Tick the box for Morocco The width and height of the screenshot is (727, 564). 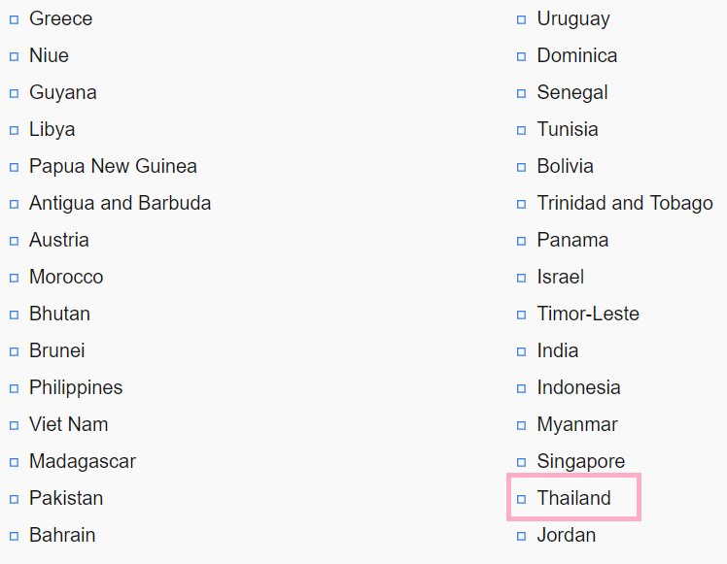(x=15, y=278)
